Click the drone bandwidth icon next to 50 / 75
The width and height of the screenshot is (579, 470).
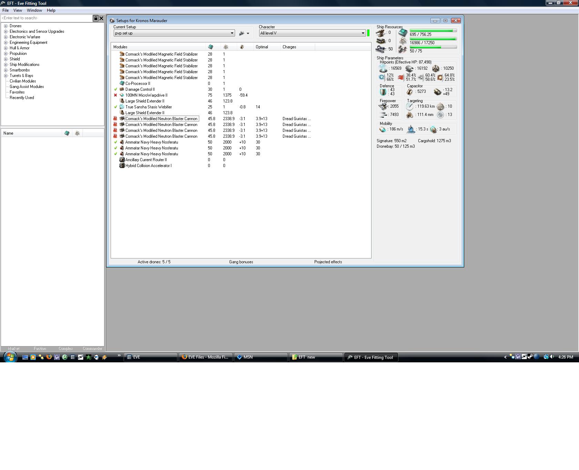pos(403,50)
